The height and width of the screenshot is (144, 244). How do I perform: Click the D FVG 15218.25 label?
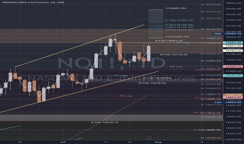pyautogui.click(x=152, y=83)
